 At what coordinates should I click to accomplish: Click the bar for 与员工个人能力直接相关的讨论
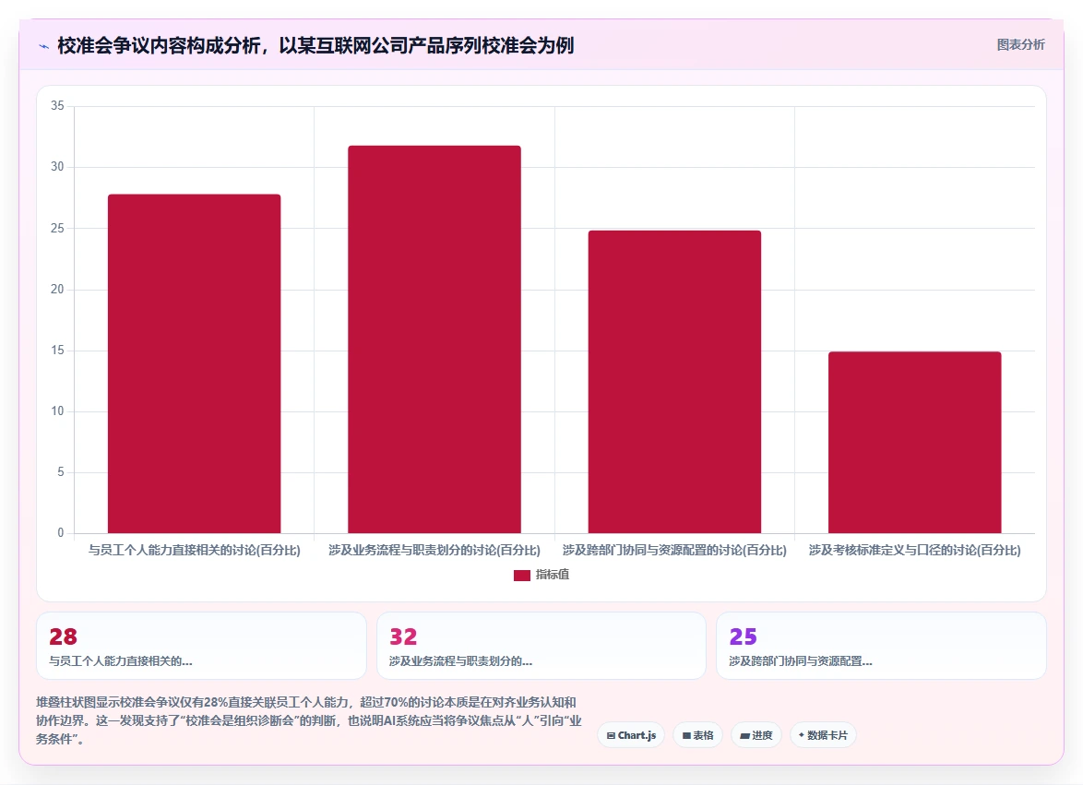(194, 363)
